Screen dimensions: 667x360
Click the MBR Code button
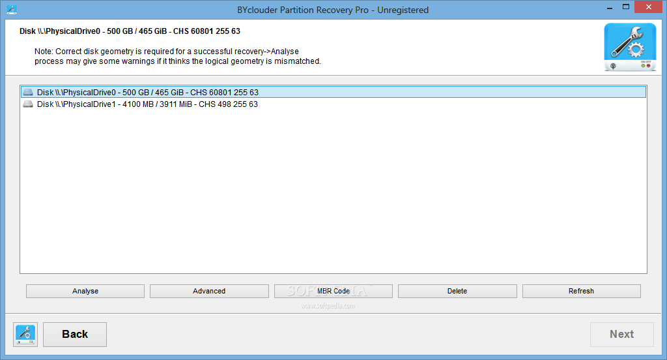pyautogui.click(x=333, y=291)
